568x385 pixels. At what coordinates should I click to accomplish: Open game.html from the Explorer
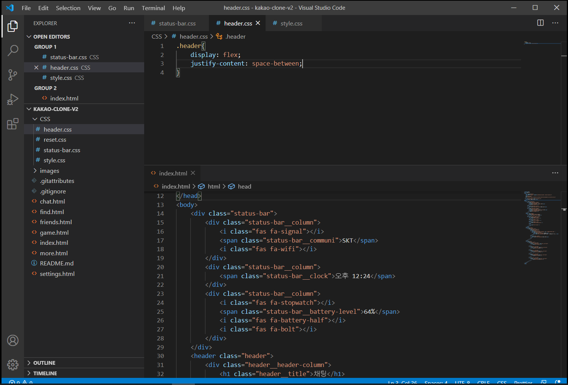[x=84, y=232]
